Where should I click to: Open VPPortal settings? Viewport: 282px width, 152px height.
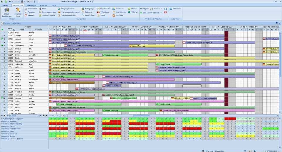pyautogui.click(x=133, y=12)
